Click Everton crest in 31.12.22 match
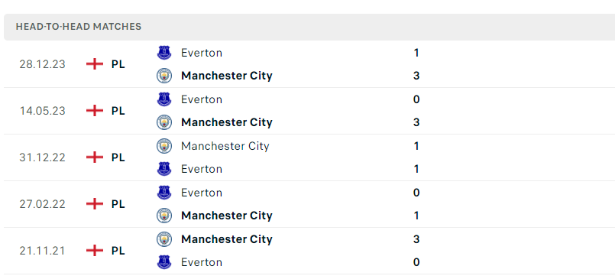The image size is (615, 279). (164, 169)
